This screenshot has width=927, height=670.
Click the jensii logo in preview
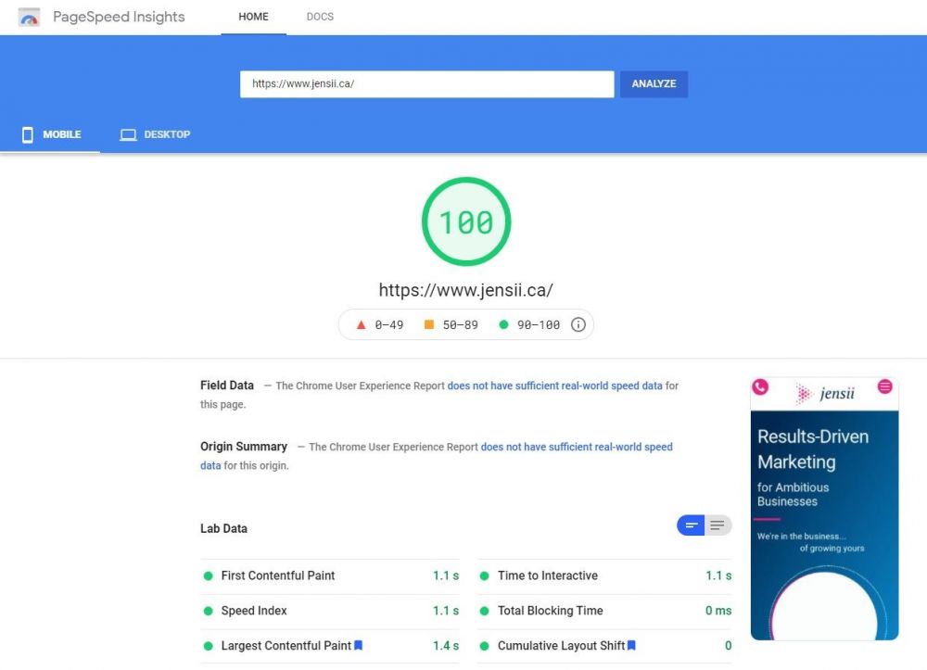(825, 395)
